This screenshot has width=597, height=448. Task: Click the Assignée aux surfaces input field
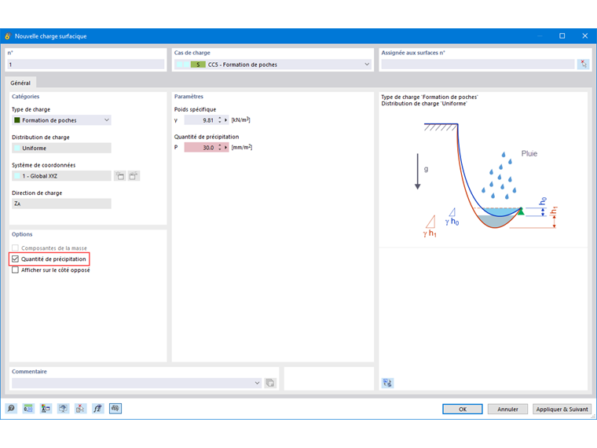478,64
